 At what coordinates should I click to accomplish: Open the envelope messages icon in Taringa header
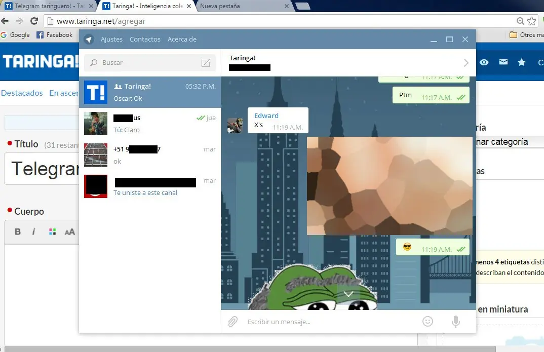tap(503, 62)
